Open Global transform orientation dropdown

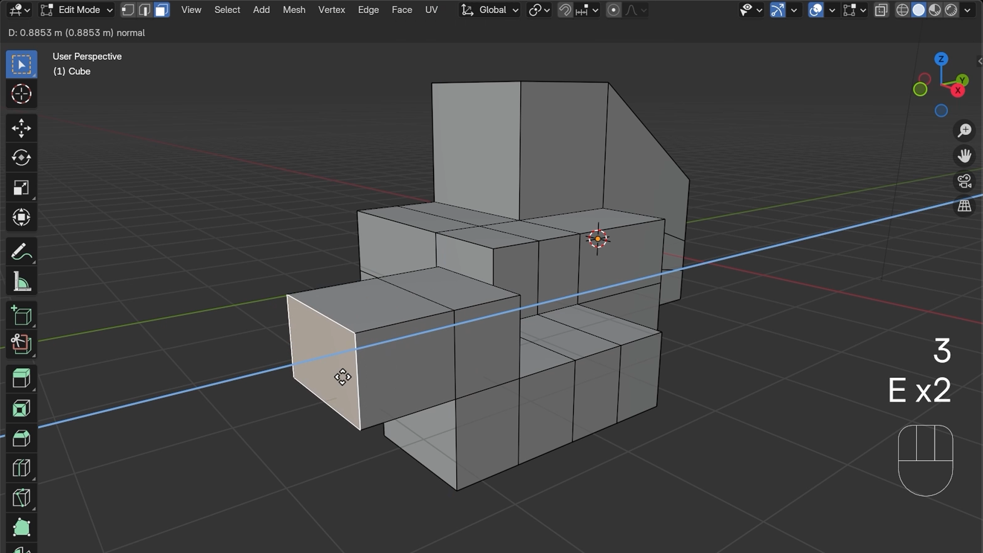tap(489, 10)
